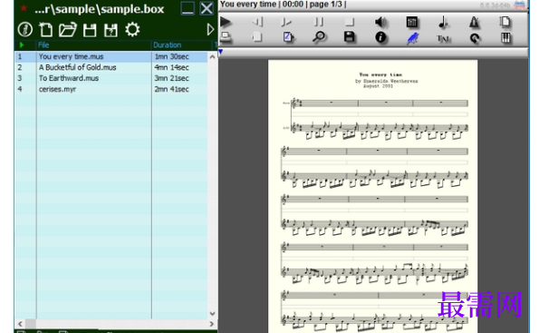Click the File column header
Screen dimensions: 539x333
(x=93, y=44)
